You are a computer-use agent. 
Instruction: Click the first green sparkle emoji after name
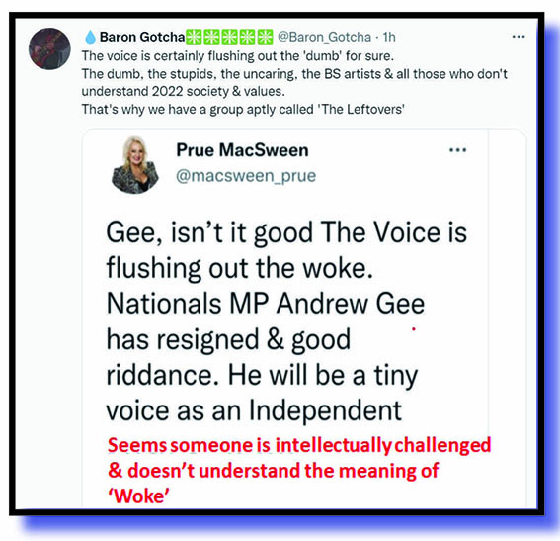click(194, 37)
